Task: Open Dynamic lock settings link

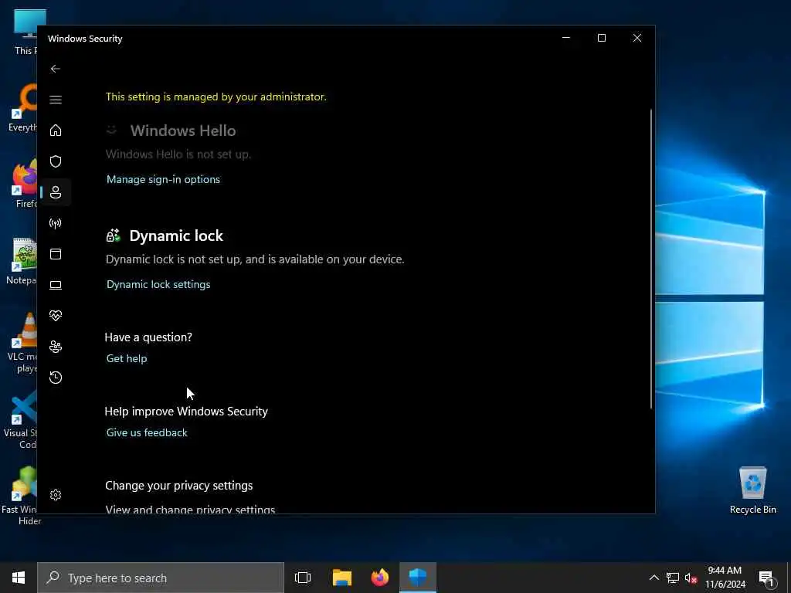Action: pyautogui.click(x=158, y=284)
